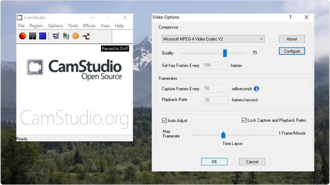Click the Capture Frames Every field

[216, 88]
